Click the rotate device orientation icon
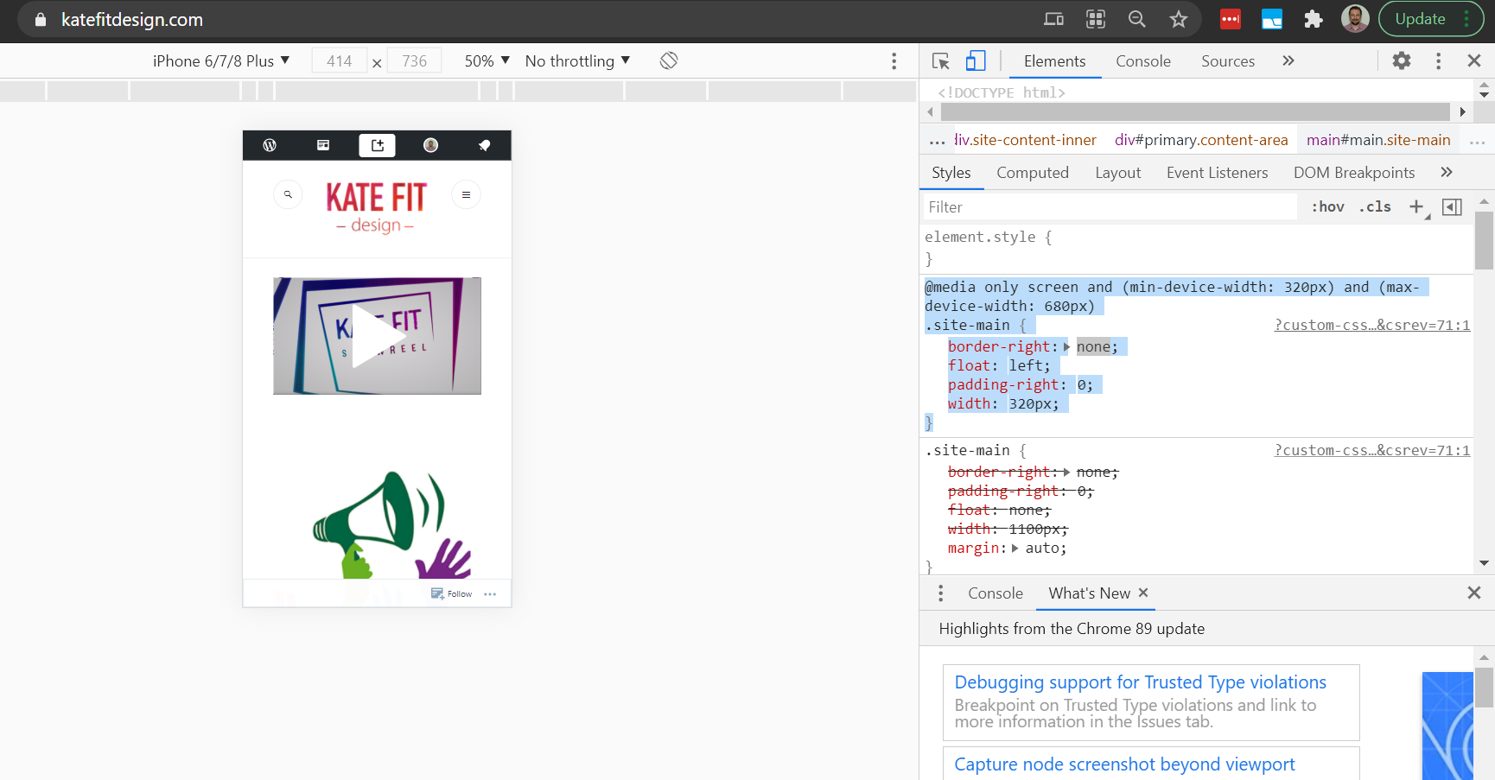Viewport: 1495px width, 780px height. point(669,61)
